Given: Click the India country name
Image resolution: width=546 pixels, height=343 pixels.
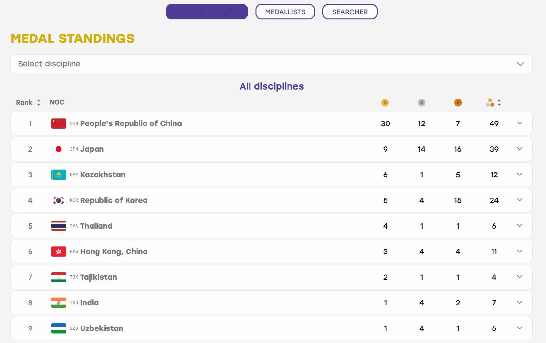Looking at the screenshot, I should tap(89, 303).
